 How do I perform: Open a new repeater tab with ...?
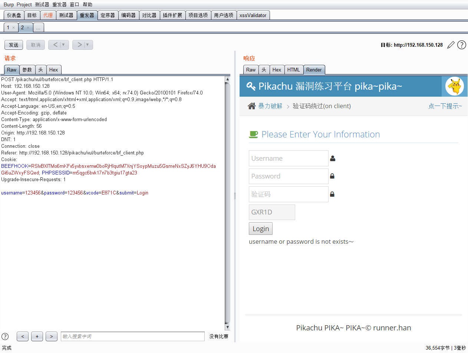38,28
